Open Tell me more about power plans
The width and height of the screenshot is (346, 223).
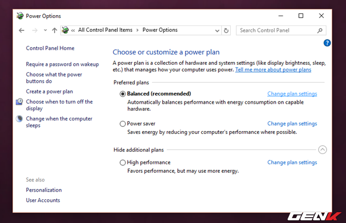tap(273, 70)
